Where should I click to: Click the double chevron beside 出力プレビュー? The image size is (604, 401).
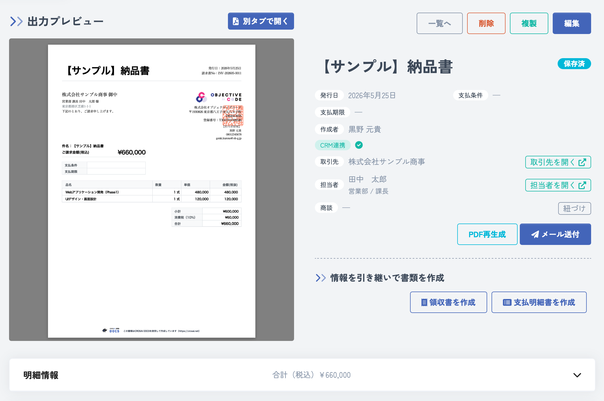tap(16, 21)
